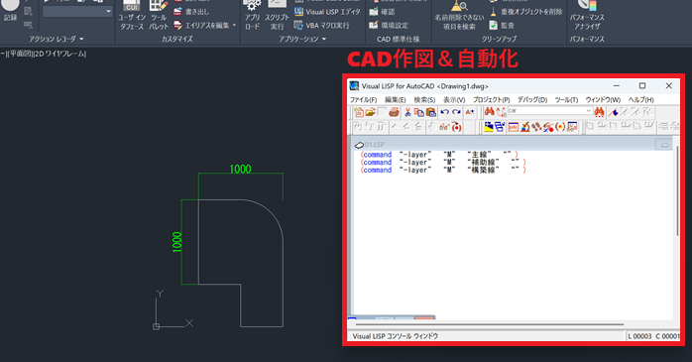Click the footprints Trace icon
The height and width of the screenshot is (362, 692).
pos(536,127)
